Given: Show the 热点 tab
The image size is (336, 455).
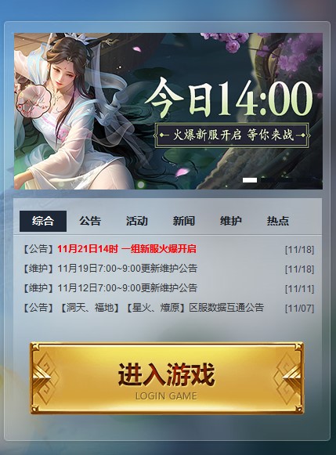Looking at the screenshot, I should pyautogui.click(x=278, y=221).
